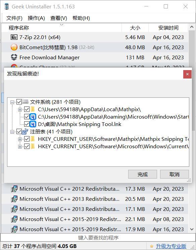196x250 pixels.
Task: Click the Visual C++ 2012 Redistributable icon
Action: click(x=14, y=189)
